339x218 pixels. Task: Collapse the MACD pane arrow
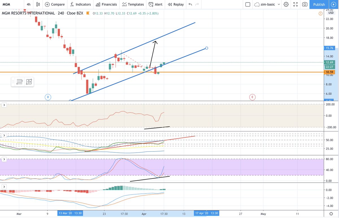pos(4,187)
